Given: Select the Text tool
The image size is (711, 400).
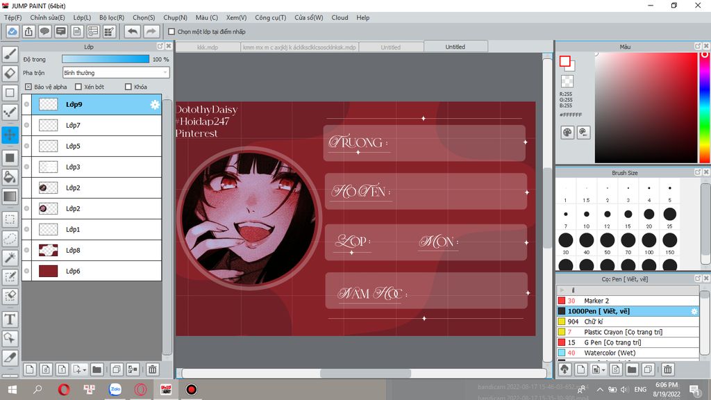Looking at the screenshot, I should coord(10,319).
